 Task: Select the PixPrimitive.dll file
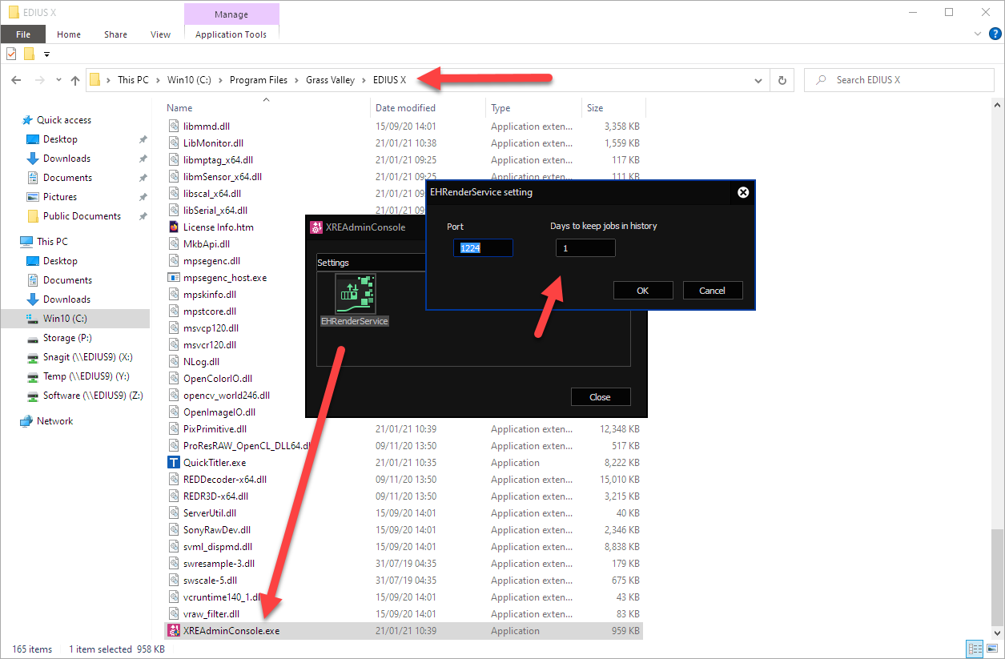(215, 429)
